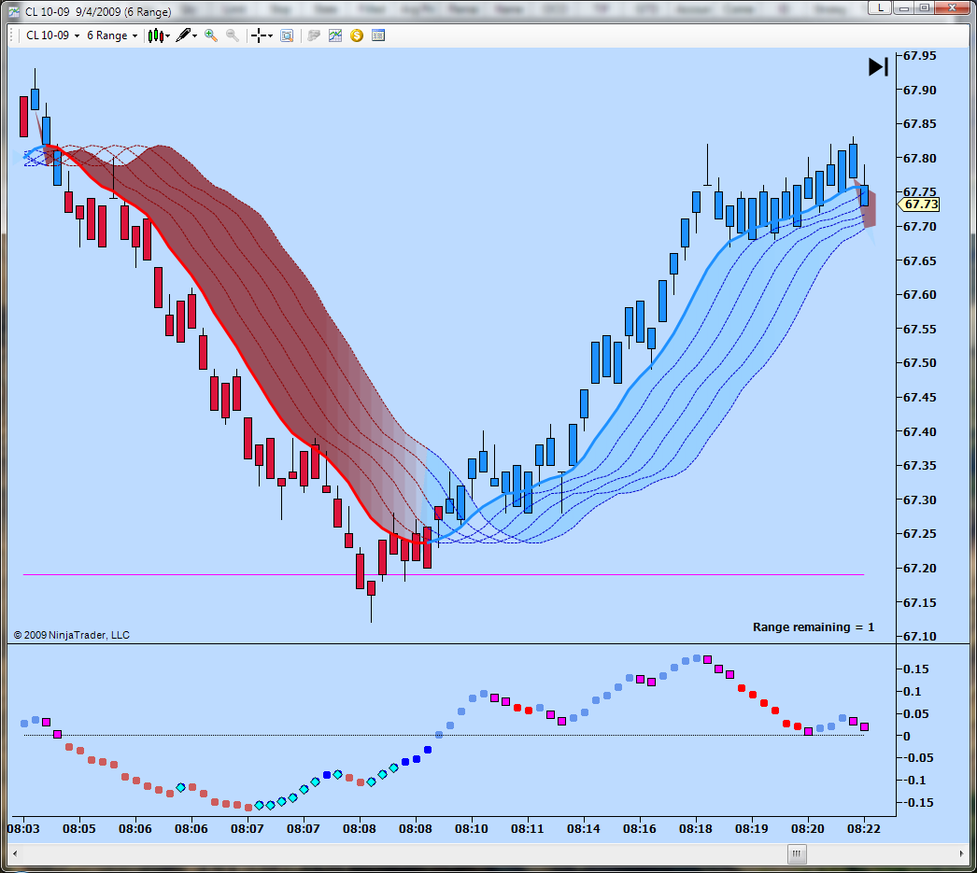Maximize the chart window

click(925, 7)
